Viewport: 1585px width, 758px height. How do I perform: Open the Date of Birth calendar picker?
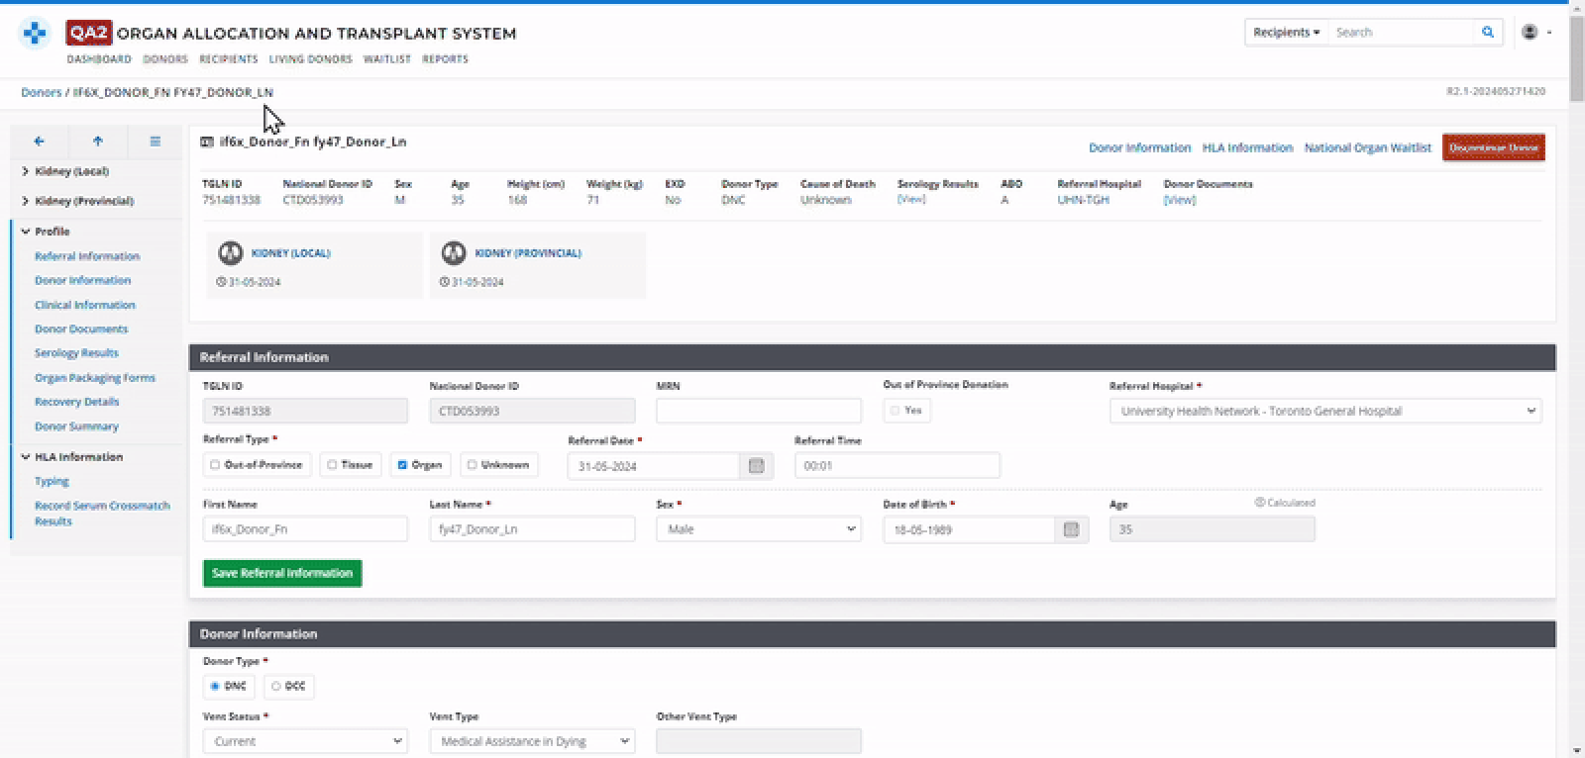tap(1071, 529)
